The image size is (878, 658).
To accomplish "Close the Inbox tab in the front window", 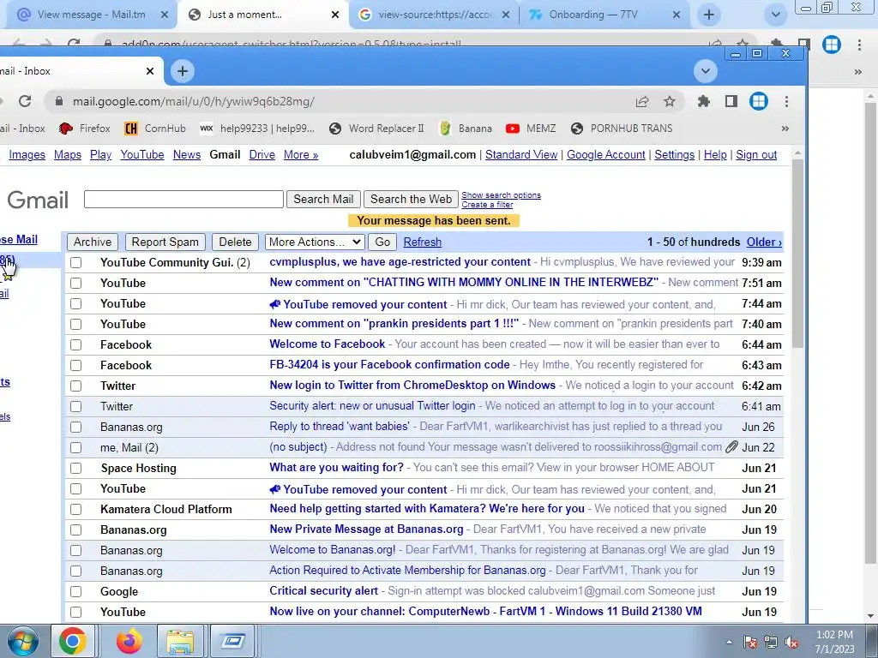I will 149,71.
